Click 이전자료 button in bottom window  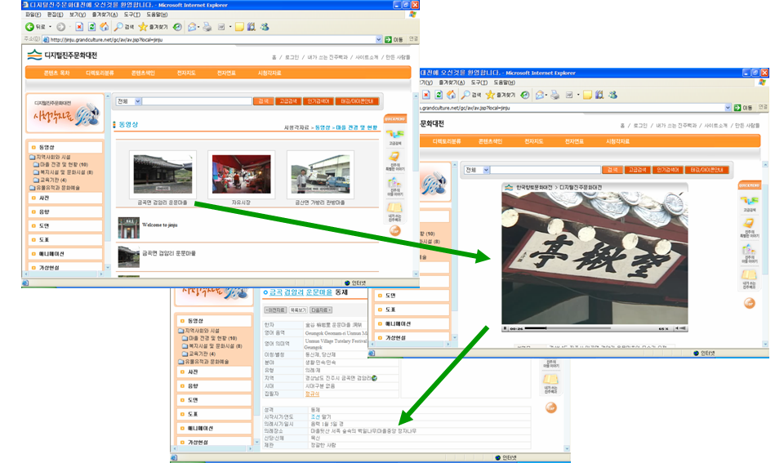tap(275, 310)
